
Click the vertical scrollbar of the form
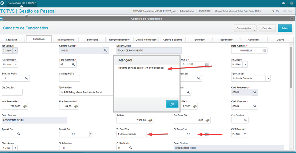coord(291,67)
